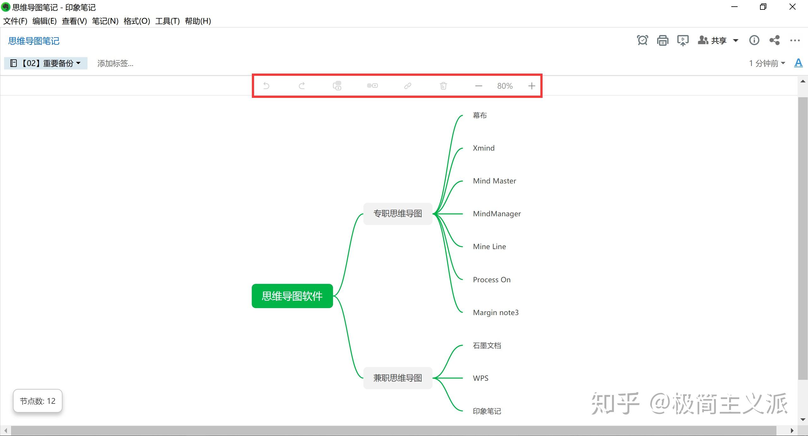Open the 文件(F) menu
808x436 pixels.
(x=15, y=21)
